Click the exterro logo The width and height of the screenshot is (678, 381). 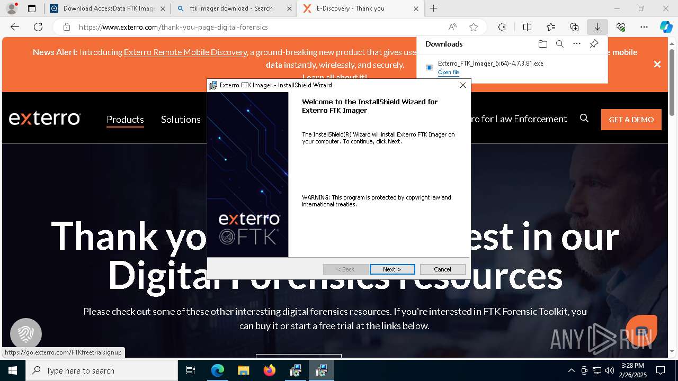point(44,119)
